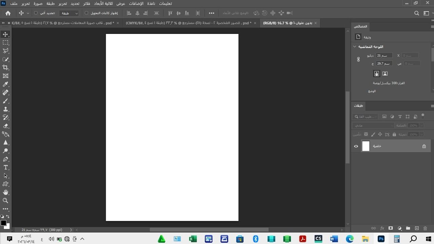The image size is (434, 244).
Task: Create new fill or adjustment layer
Action: 399,228
